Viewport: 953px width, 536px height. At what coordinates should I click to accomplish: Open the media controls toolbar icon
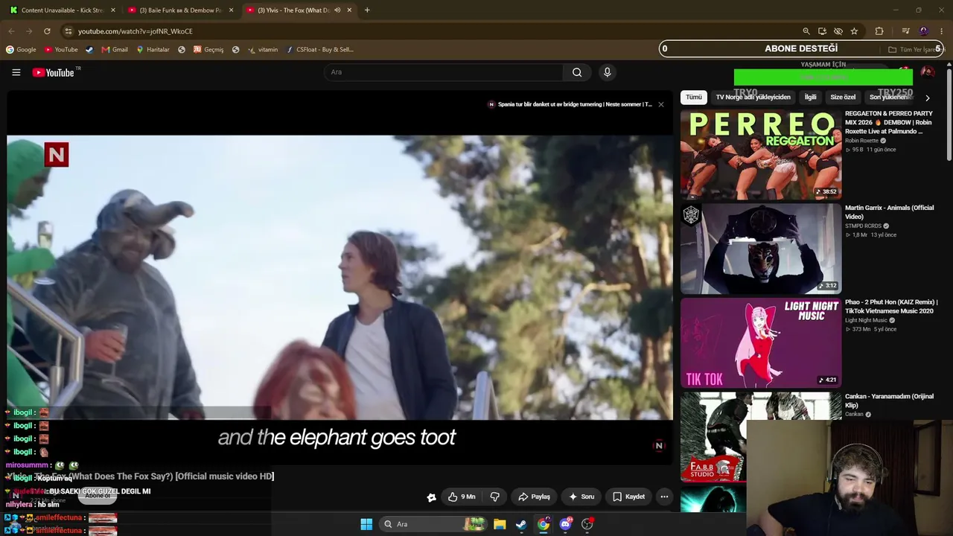point(905,31)
